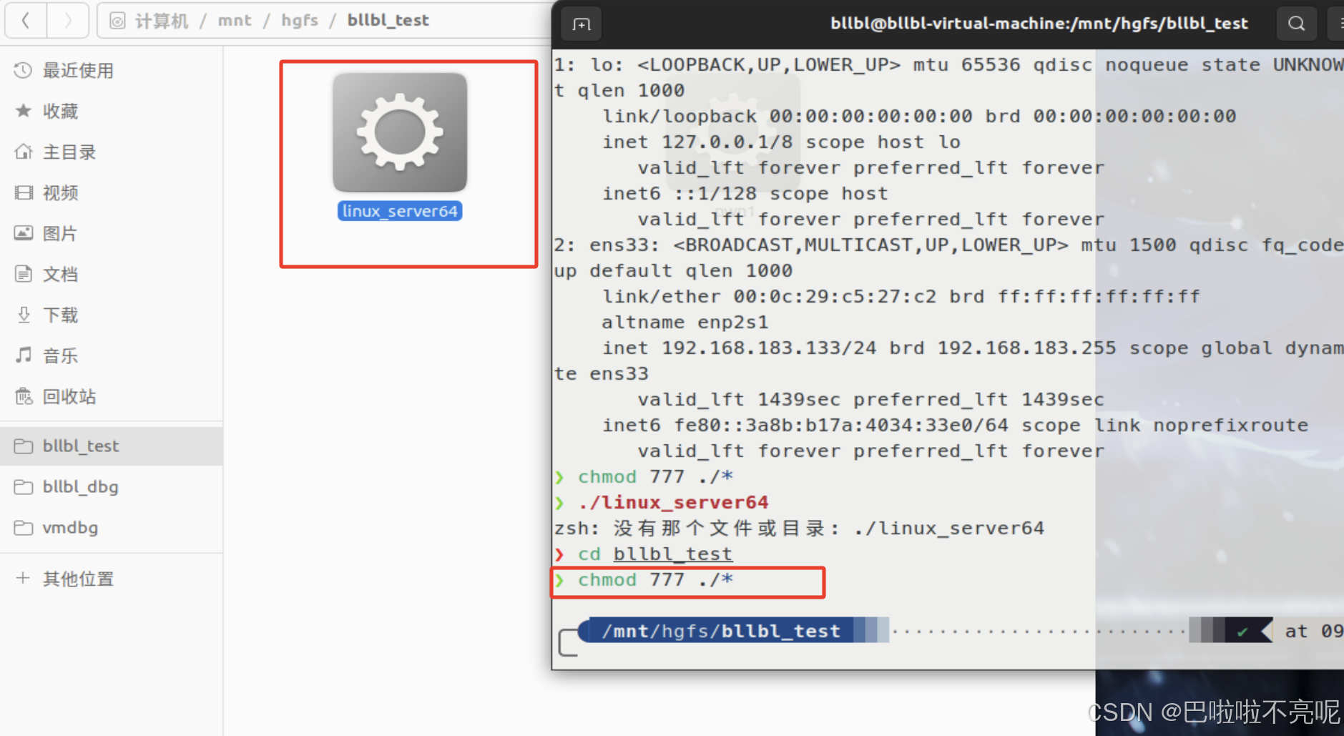1344x736 pixels.
Task: Switch to the bllbl_test sidebar folder
Action: point(81,445)
